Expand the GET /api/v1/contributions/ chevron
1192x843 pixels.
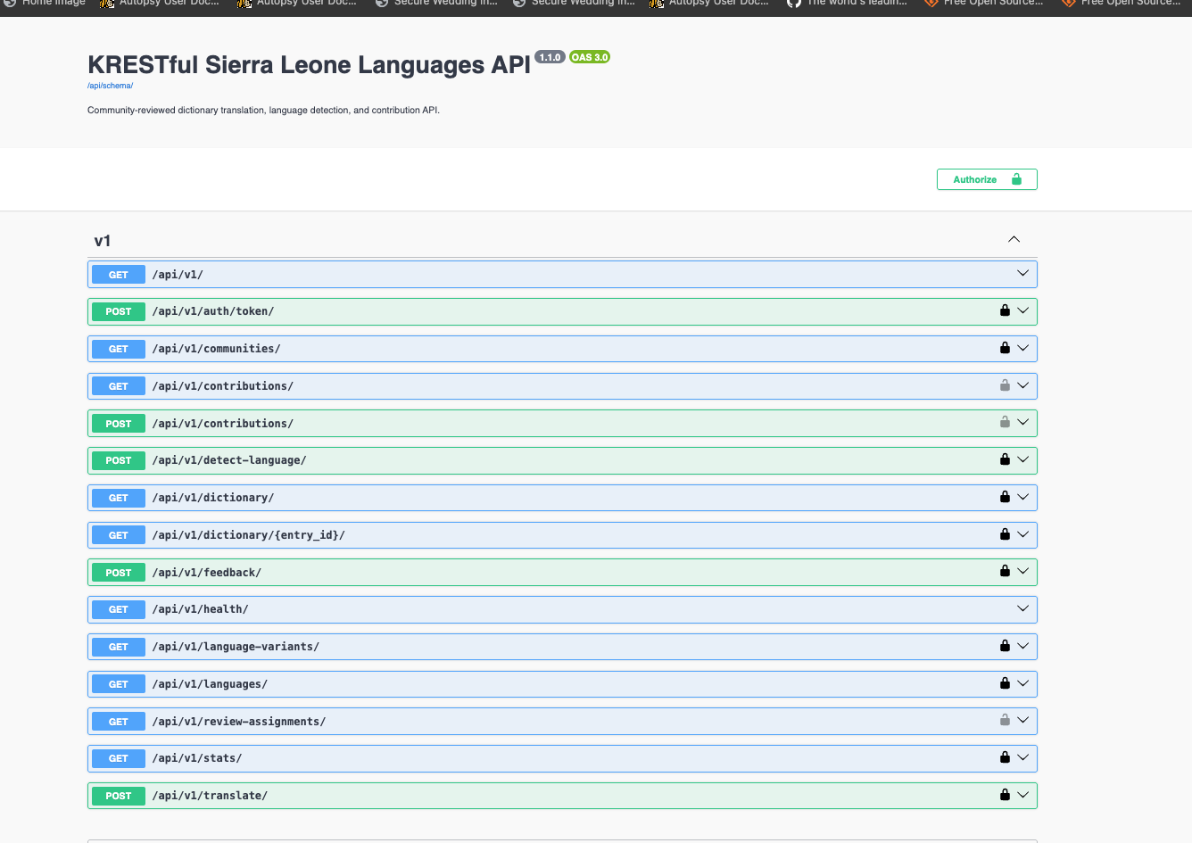click(1023, 385)
